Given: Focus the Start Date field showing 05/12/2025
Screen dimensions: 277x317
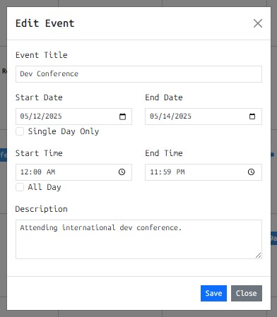Looking at the screenshot, I should [x=73, y=116].
